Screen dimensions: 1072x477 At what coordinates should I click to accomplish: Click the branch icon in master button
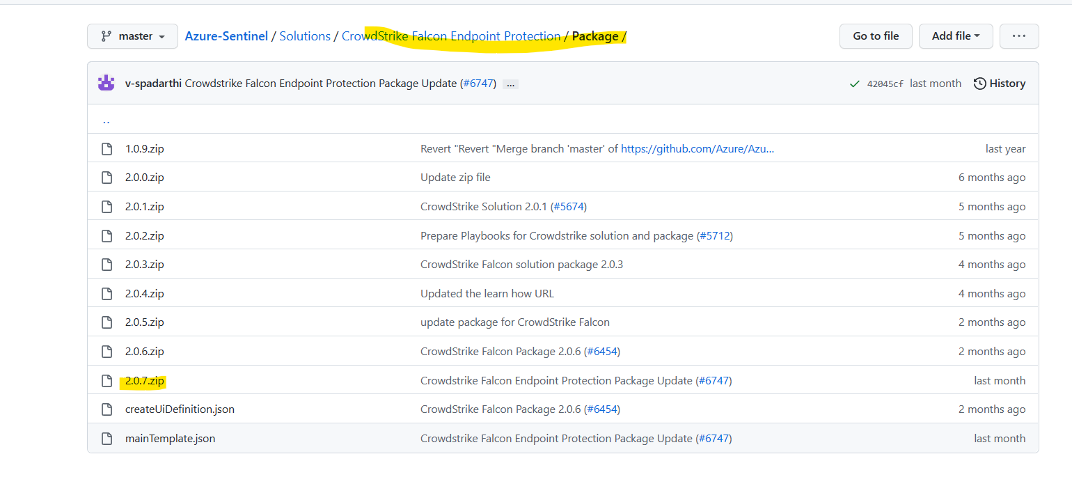point(107,36)
